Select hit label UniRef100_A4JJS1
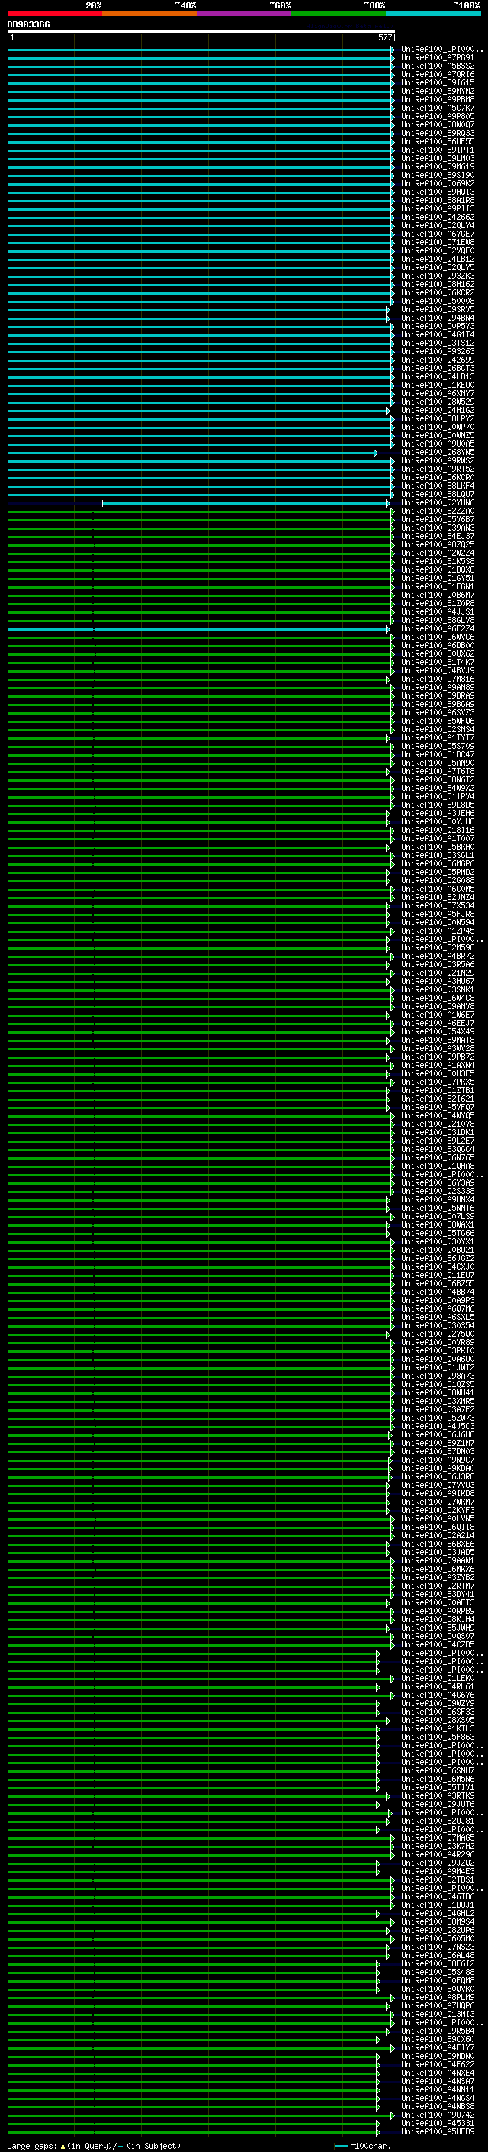Viewport: 488px width, 2152px height. pos(438,612)
